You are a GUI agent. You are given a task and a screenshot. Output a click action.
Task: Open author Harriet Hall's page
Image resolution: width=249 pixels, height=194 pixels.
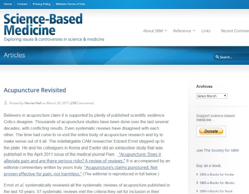coord(33,103)
